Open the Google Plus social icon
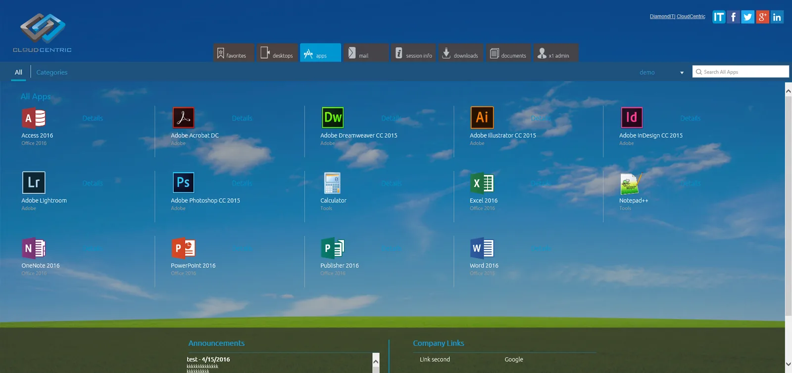This screenshot has height=373, width=792. tap(762, 17)
